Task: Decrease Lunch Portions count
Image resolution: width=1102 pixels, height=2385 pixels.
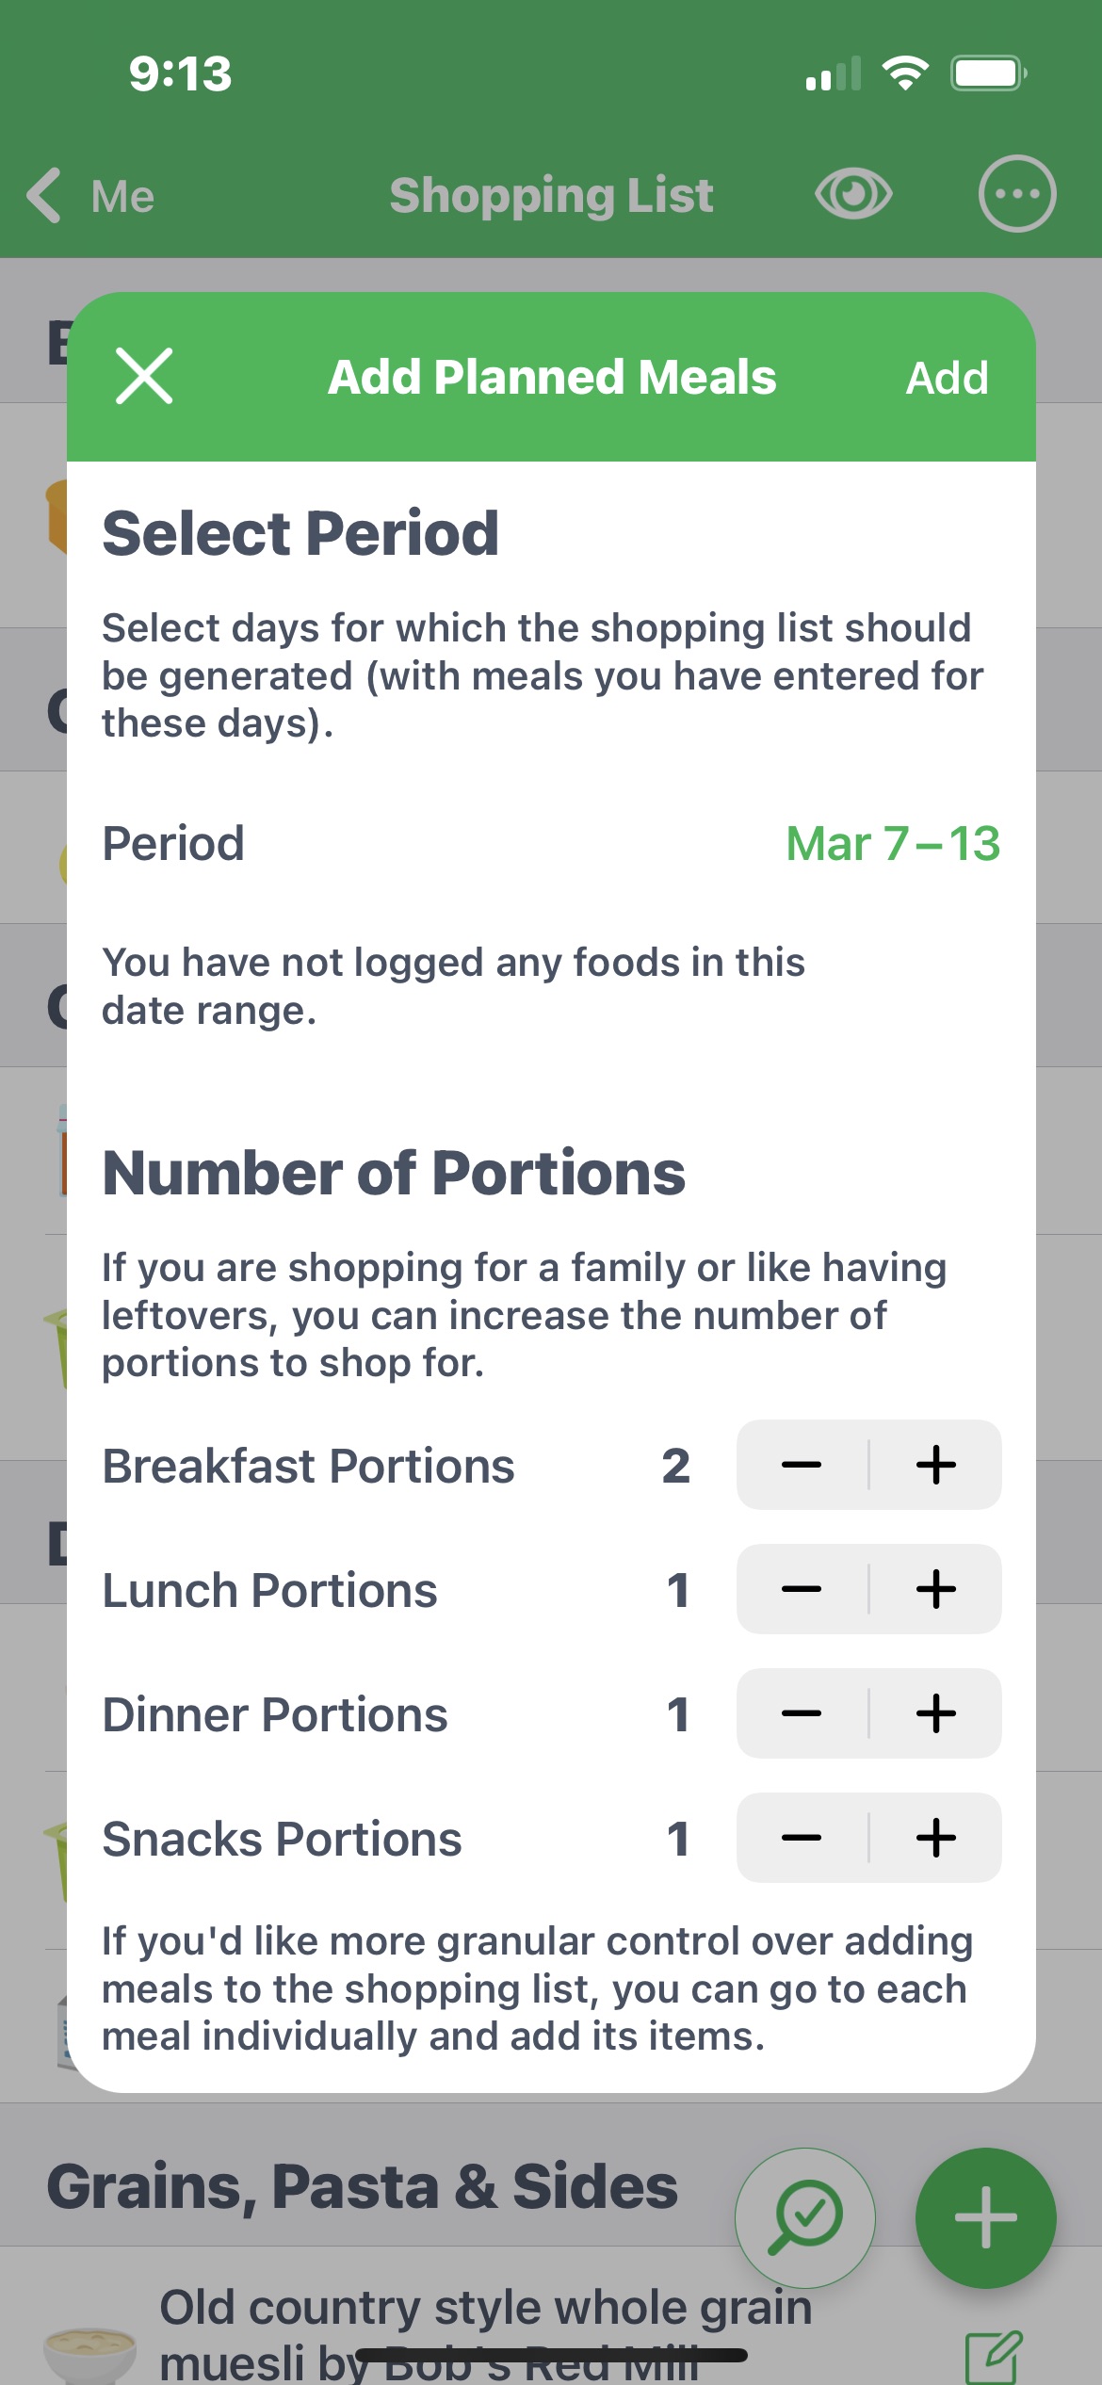Action: (802, 1590)
